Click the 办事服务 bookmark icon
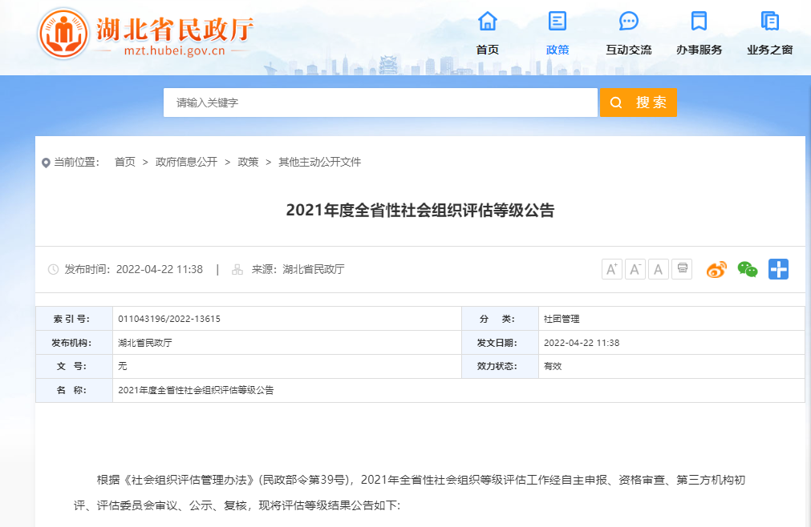The image size is (811, 527). [x=699, y=22]
